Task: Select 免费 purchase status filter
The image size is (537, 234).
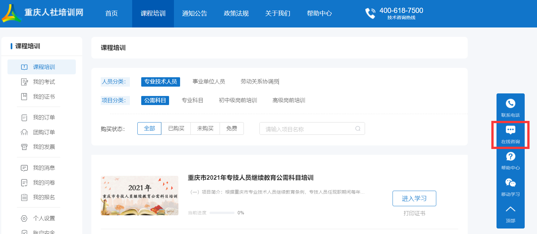Action: click(232, 129)
